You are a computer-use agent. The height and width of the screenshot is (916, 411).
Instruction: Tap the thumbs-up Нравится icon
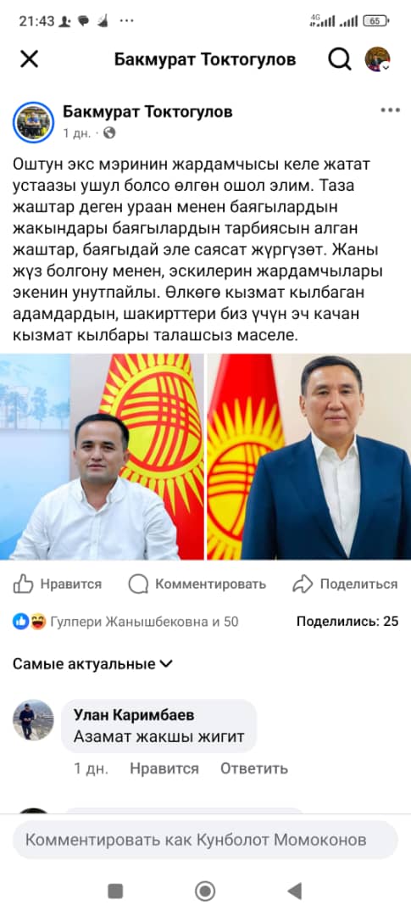23,584
